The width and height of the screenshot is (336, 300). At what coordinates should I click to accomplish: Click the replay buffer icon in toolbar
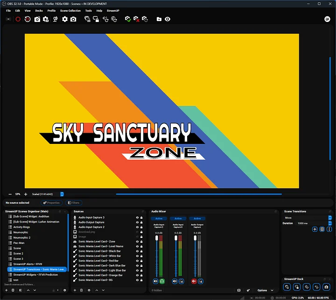(x=28, y=19)
